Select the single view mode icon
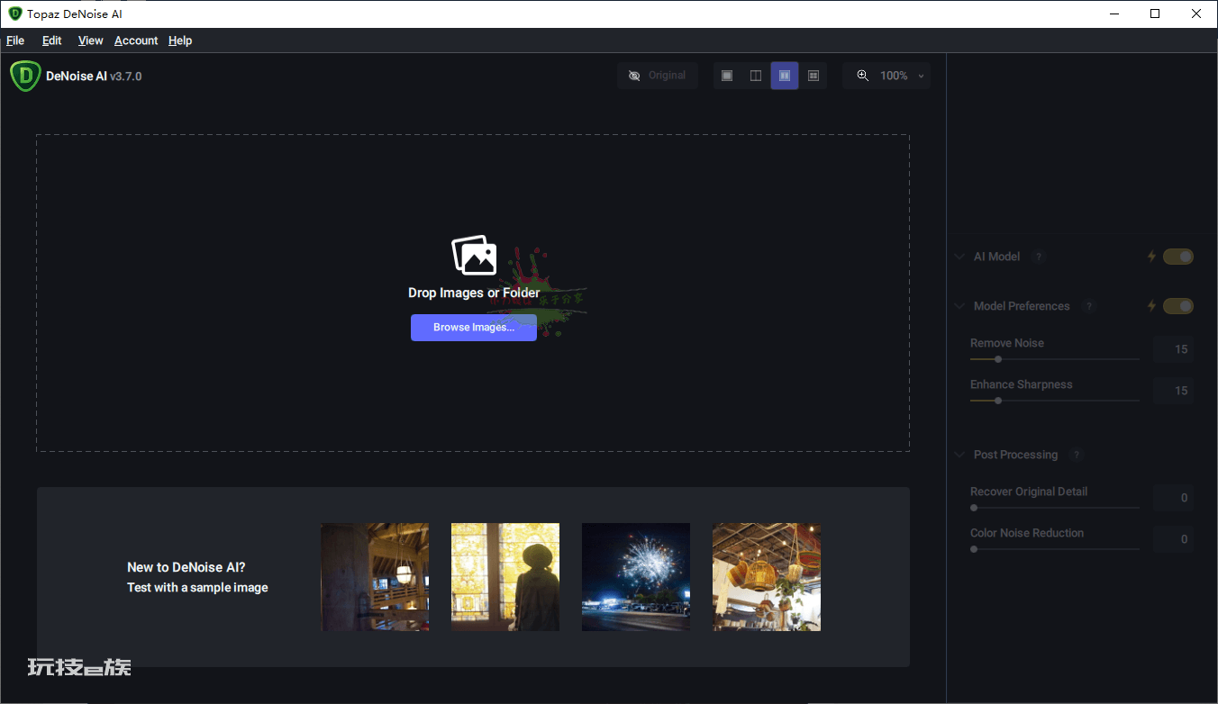Image resolution: width=1218 pixels, height=704 pixels. pyautogui.click(x=727, y=76)
